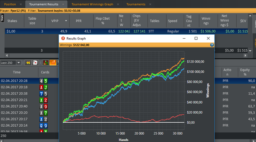Click the 127 141 chips EV value

pos(139,31)
